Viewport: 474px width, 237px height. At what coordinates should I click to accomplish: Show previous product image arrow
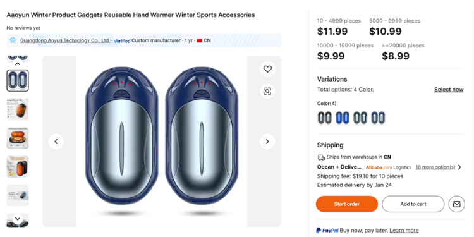[56, 142]
